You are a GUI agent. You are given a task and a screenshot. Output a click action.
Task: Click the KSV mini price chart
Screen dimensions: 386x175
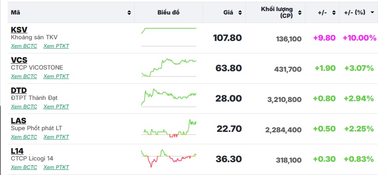tap(168, 37)
